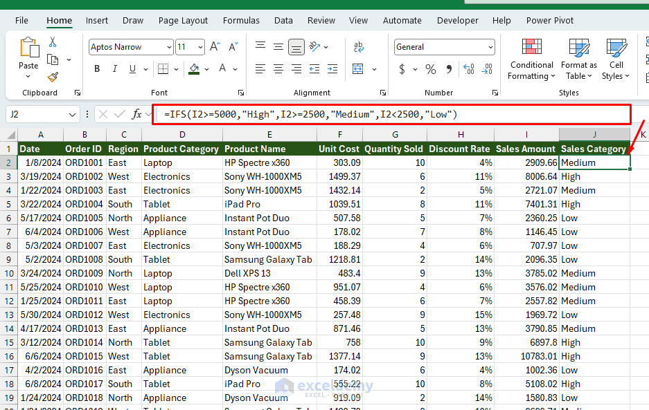Toggle Bold formatting
Screen dimensions: 649x410
(x=97, y=69)
